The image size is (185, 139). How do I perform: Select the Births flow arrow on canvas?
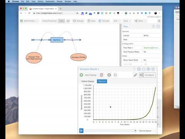[x=41, y=40]
